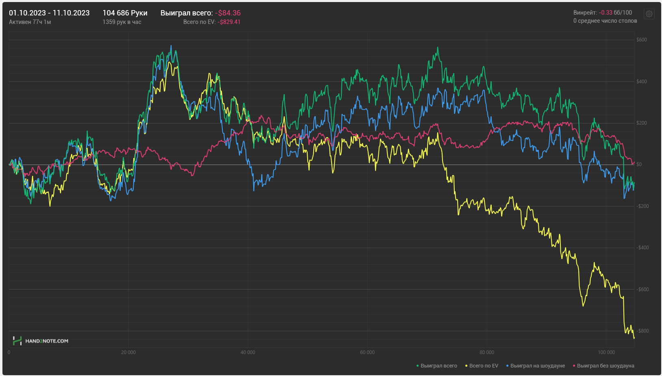Select the "104 686 Руки" hands count

[125, 13]
